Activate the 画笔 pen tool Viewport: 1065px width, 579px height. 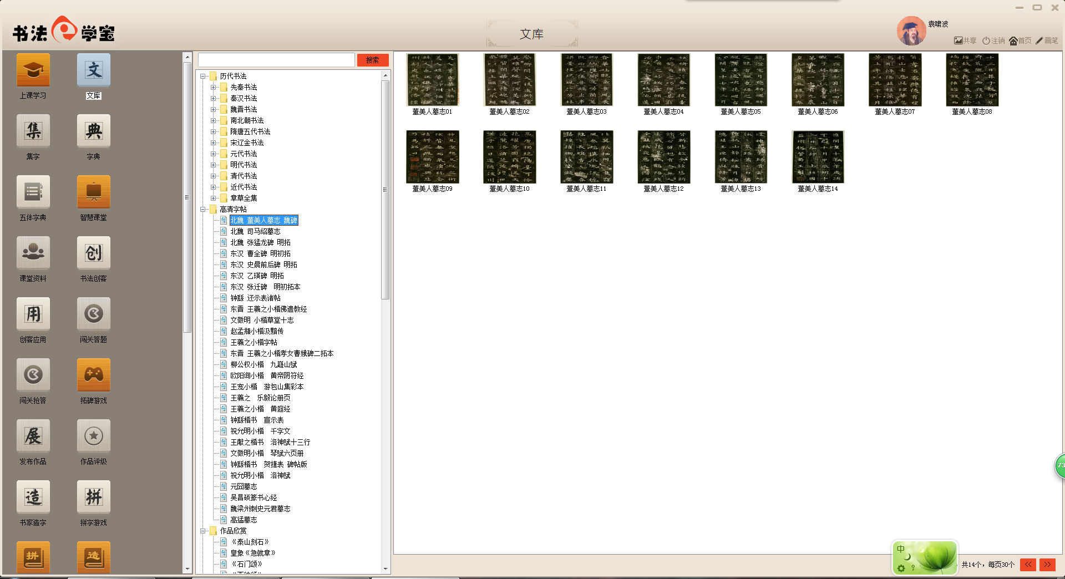(1047, 40)
